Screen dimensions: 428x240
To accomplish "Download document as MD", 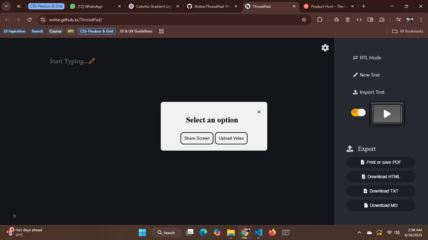I will tap(381, 205).
